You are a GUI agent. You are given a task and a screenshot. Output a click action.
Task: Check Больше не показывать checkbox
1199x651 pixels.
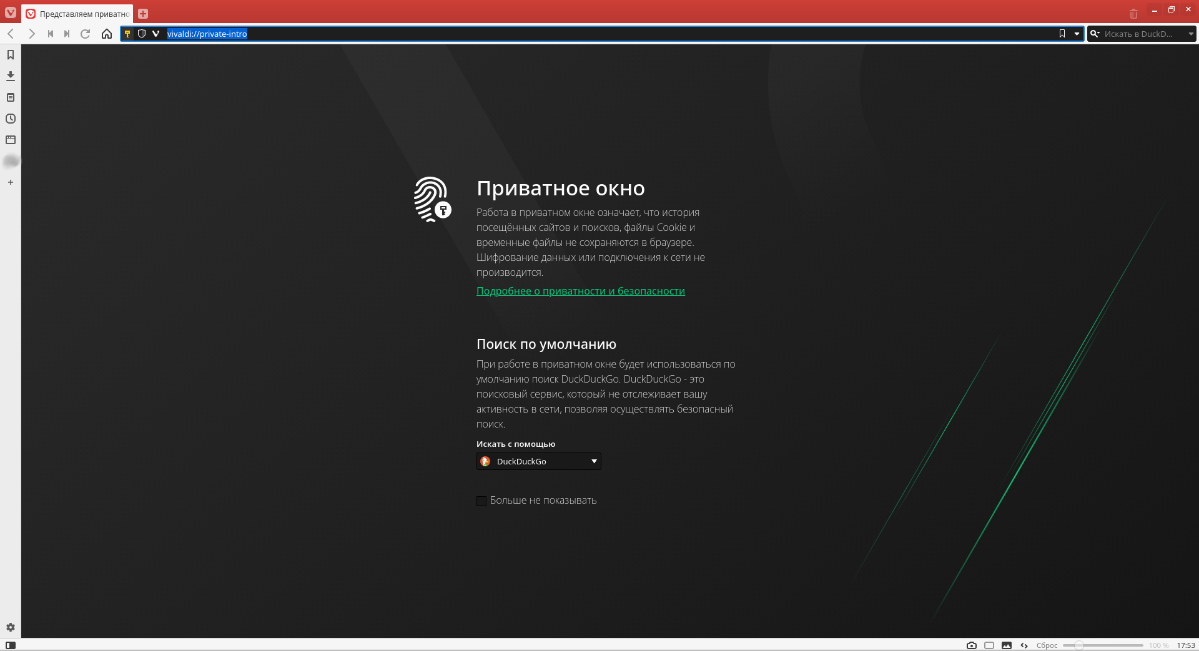481,501
